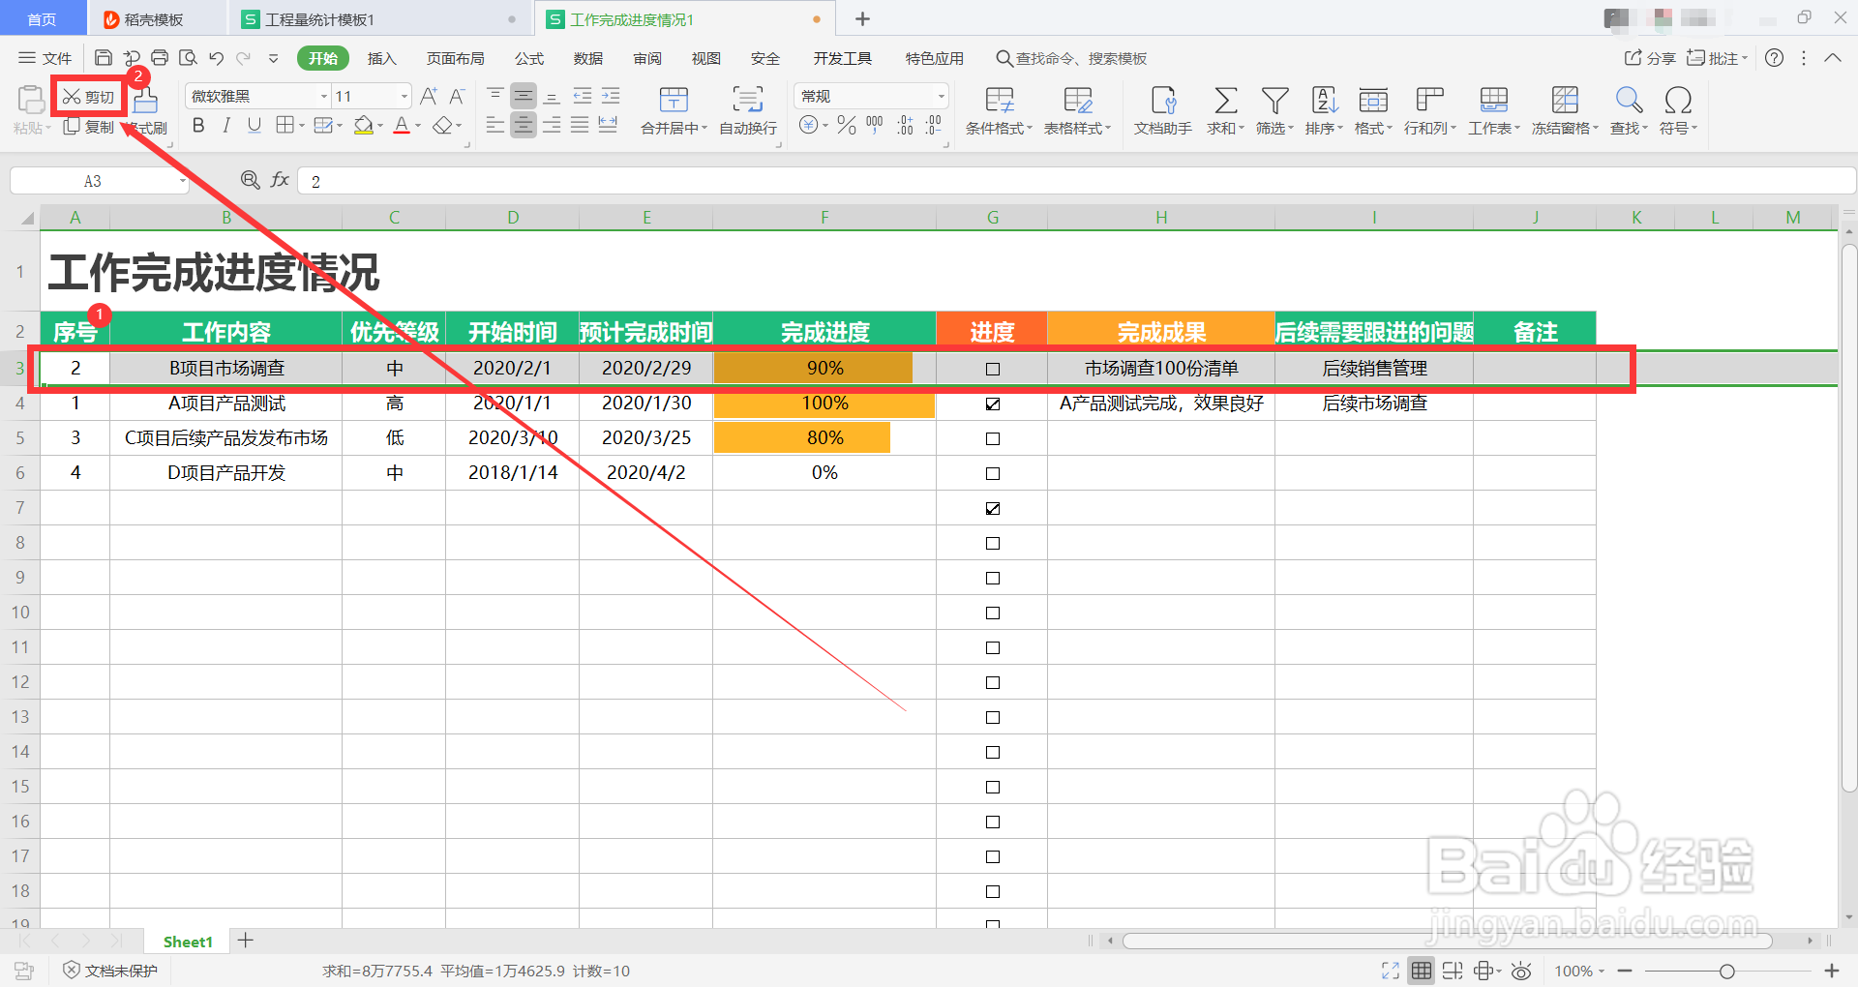Open the Insert (插入) ribbon tab
The image size is (1858, 987).
[x=382, y=58]
